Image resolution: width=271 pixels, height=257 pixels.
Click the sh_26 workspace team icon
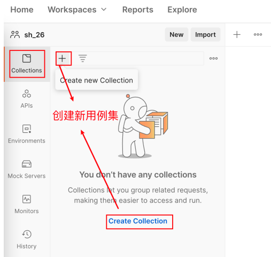click(15, 35)
